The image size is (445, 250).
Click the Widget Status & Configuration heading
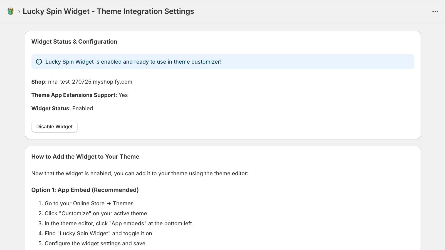74,42
